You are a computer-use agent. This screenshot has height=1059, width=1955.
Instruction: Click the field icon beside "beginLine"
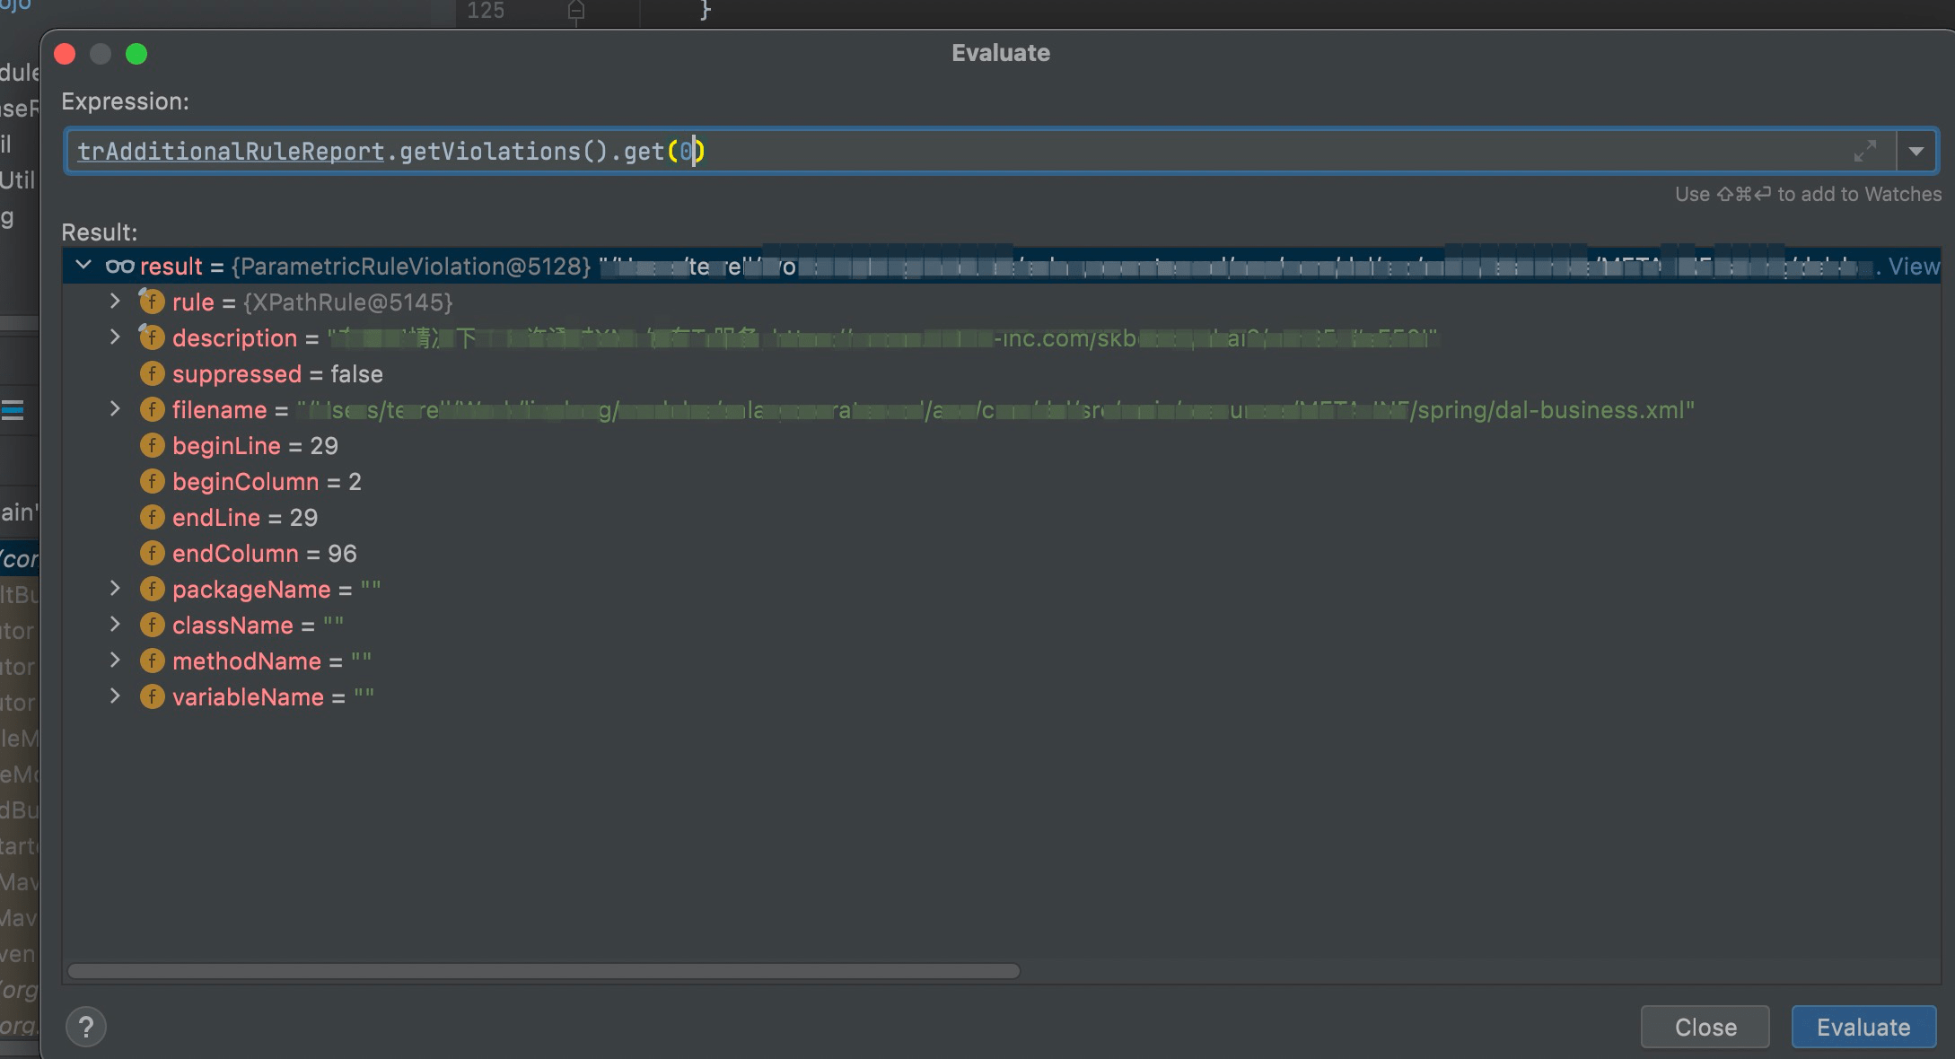(153, 445)
